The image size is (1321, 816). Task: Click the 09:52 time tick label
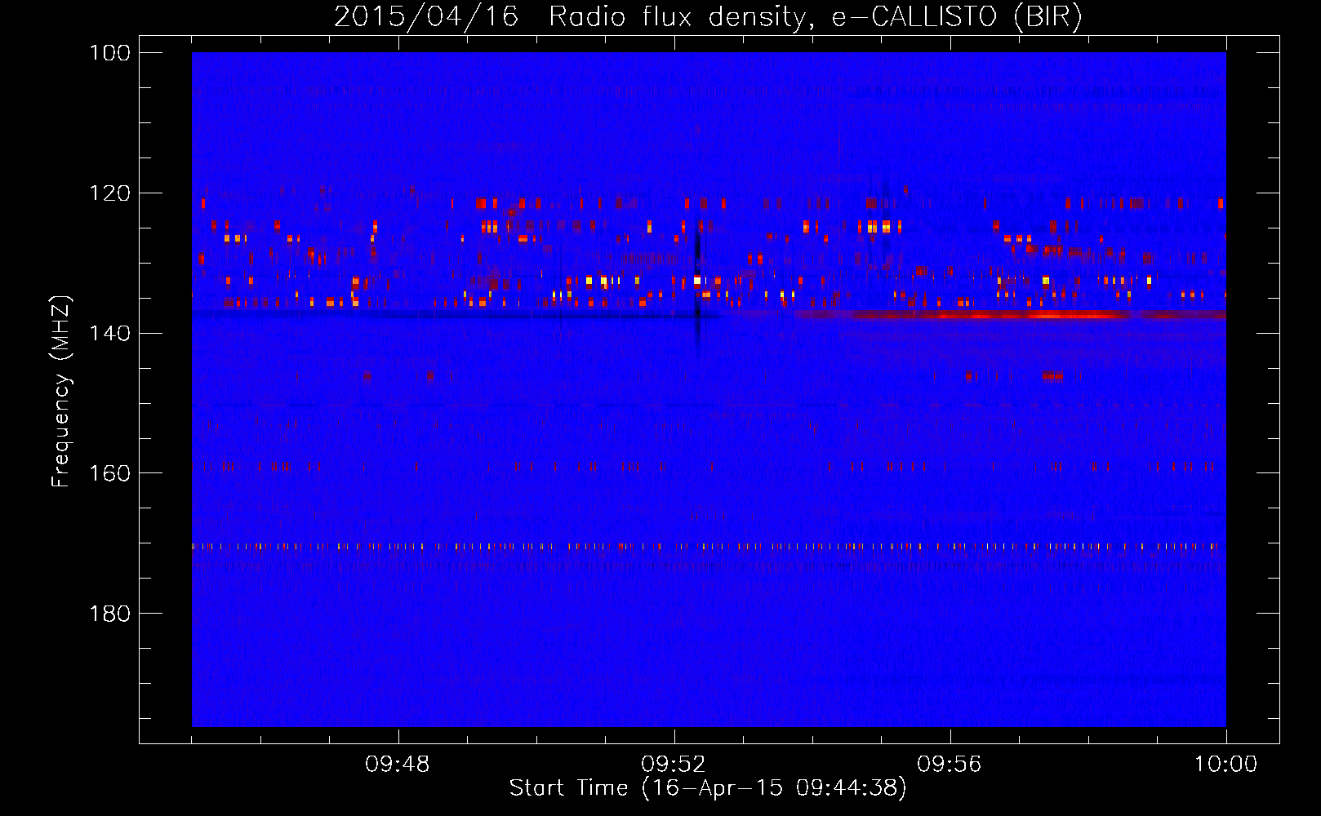click(674, 765)
